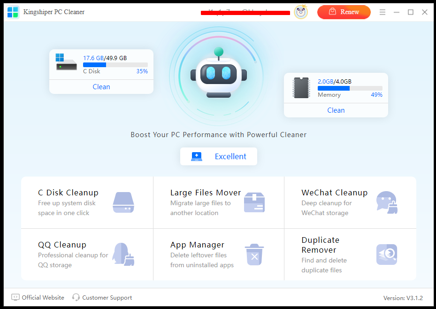Click the laptop icon beside Excellent
This screenshot has width=436, height=309.
click(197, 156)
